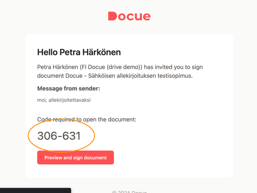Click sender name Petra Härkönen in the paragraph

[x=57, y=67]
